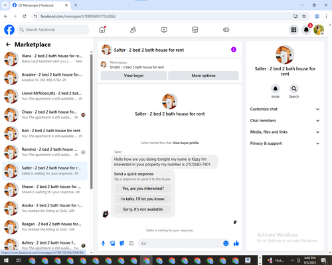Attach a file with the photo icon
This screenshot has height=265, width=332.
tap(113, 244)
